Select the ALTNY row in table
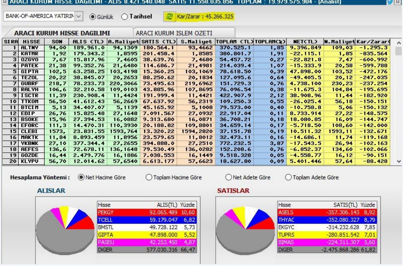Image resolution: width=403 pixels, height=266 pixels. [197, 48]
